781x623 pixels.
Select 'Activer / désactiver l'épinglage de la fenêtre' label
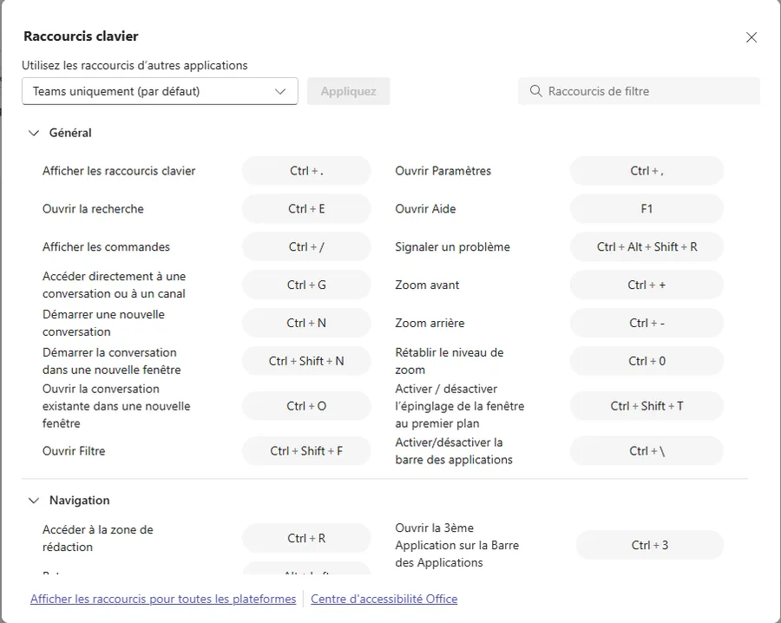[460, 406]
